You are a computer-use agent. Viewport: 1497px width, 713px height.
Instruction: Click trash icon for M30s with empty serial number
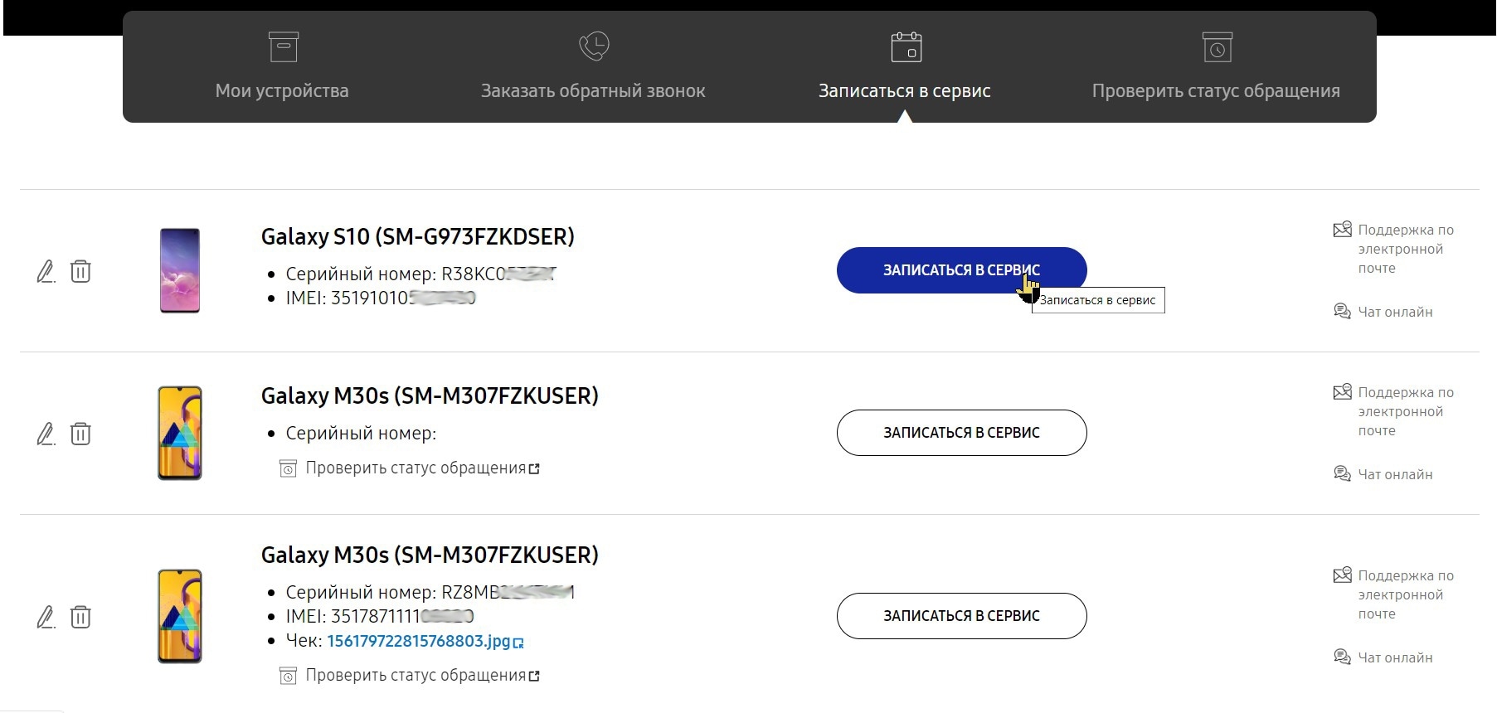click(80, 434)
